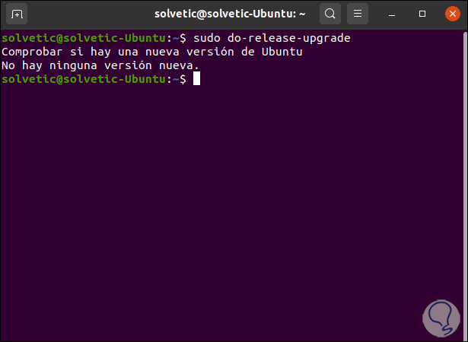The image size is (468, 342).
Task: Close the terminal with the orange button
Action: tap(453, 14)
